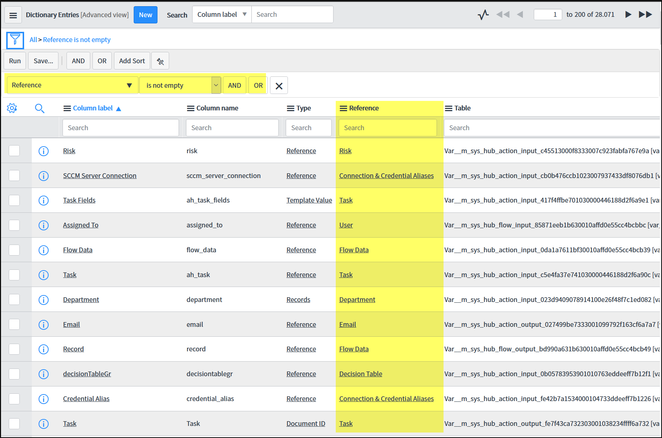This screenshot has width=662, height=438.
Task: Click the Table column search box
Action: click(552, 128)
